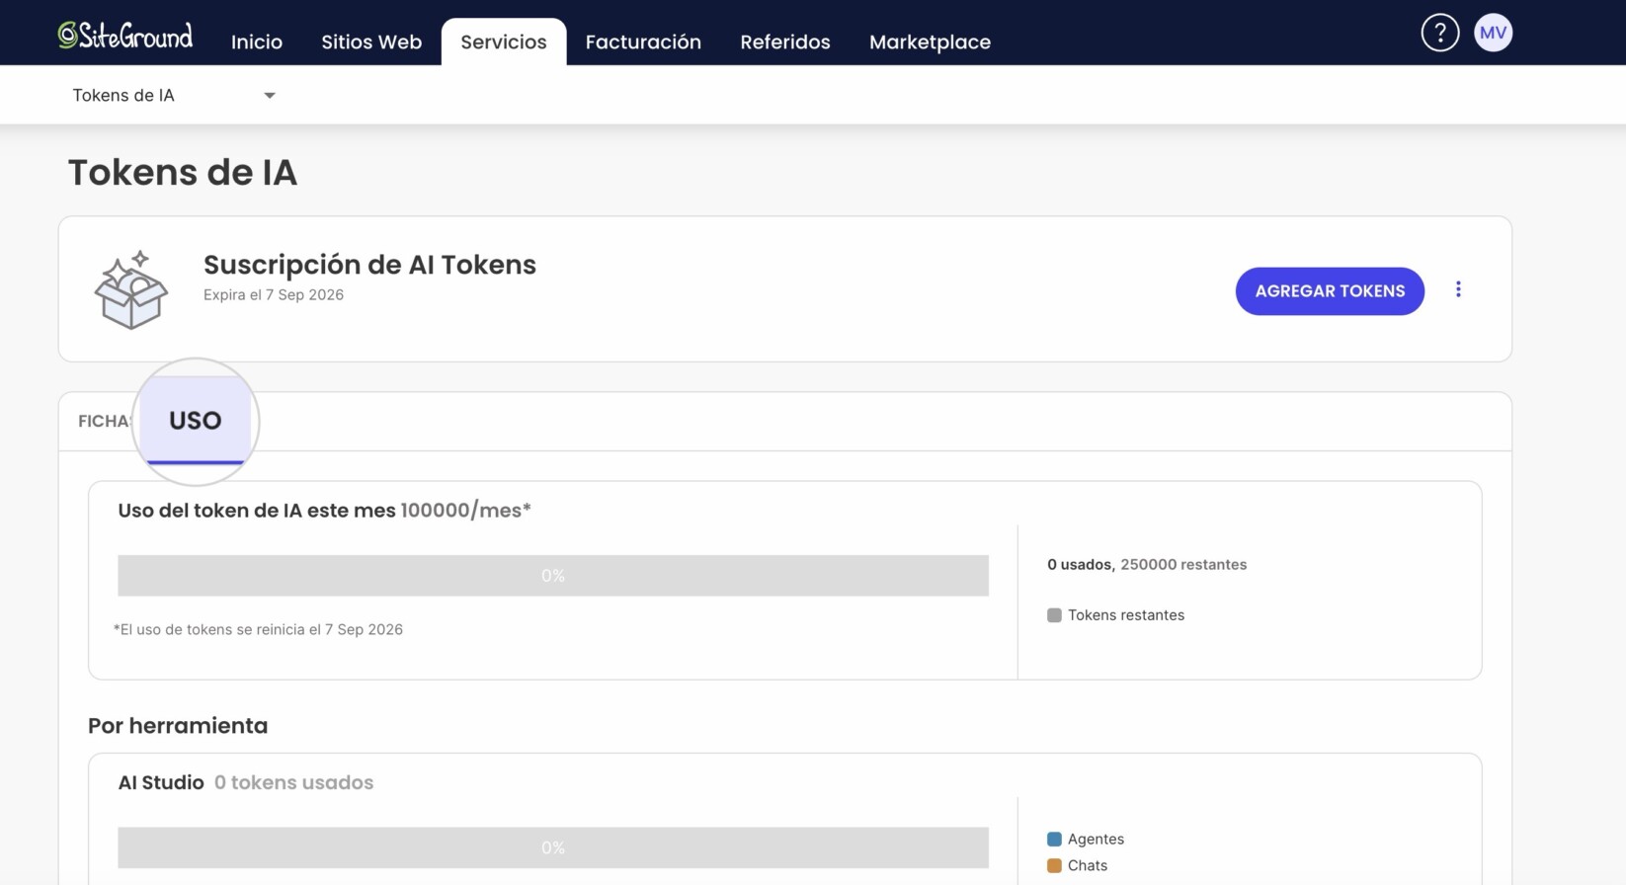The image size is (1626, 885).
Task: Select the USO tab
Action: coord(196,421)
